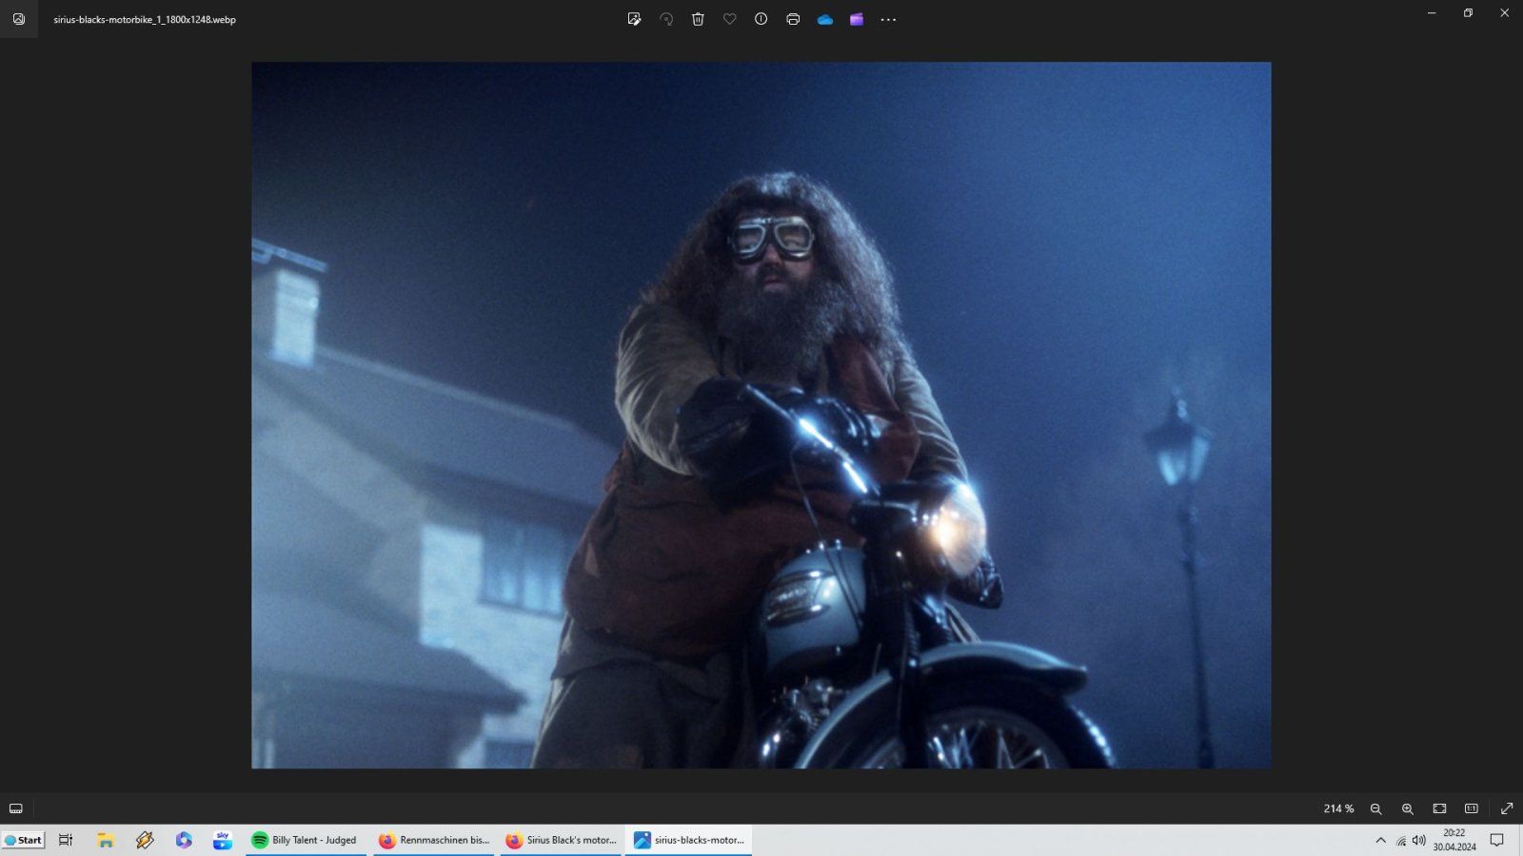Add the photo to favorites via the heart
This screenshot has height=856, width=1523.
click(729, 19)
